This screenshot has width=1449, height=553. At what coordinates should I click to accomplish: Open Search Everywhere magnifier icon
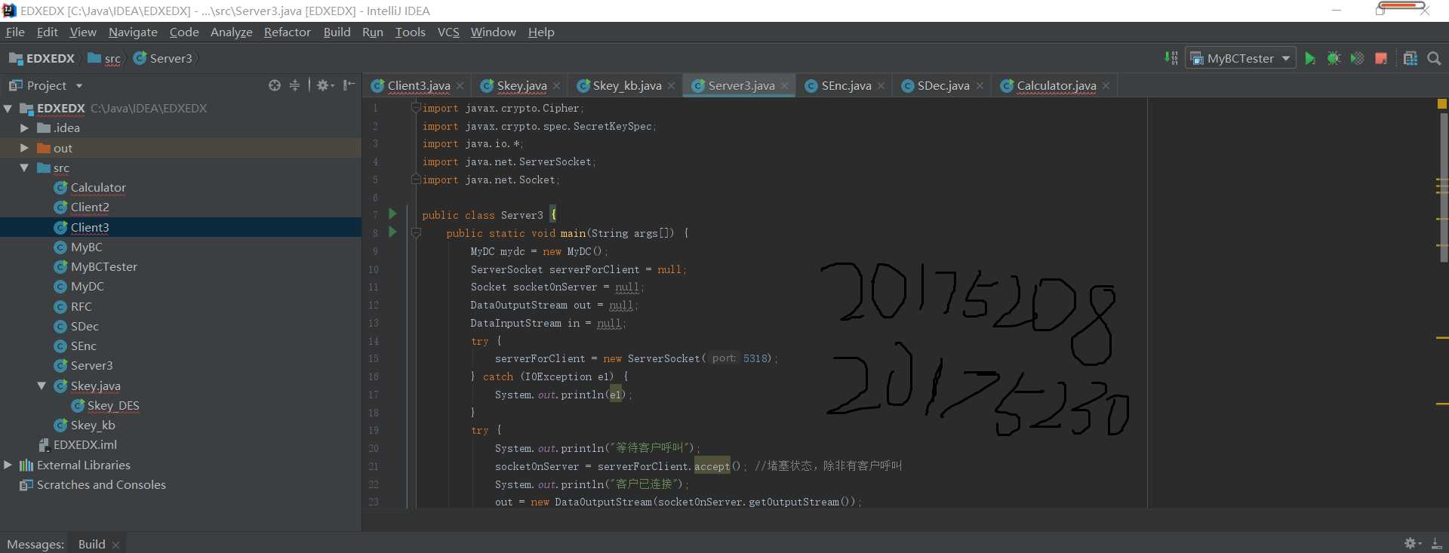coord(1434,59)
